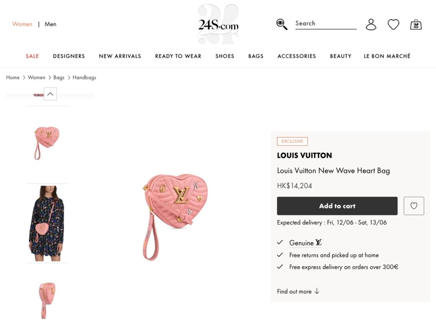Collapse thumbnails with the up chevron

[50, 94]
